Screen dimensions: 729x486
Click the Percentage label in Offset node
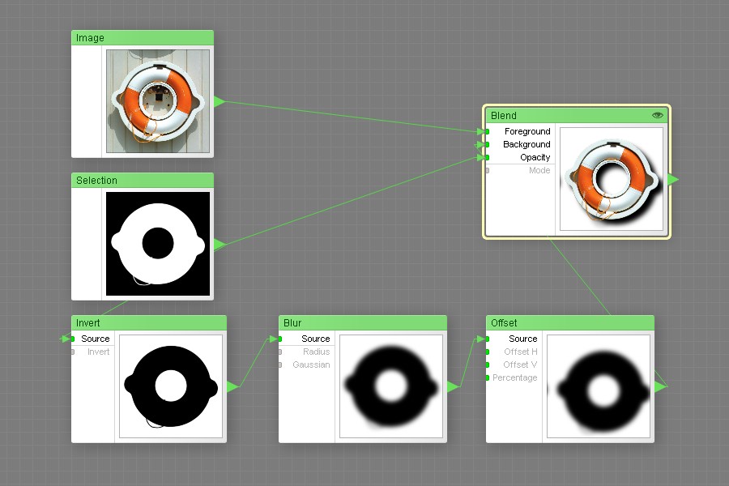coord(514,378)
